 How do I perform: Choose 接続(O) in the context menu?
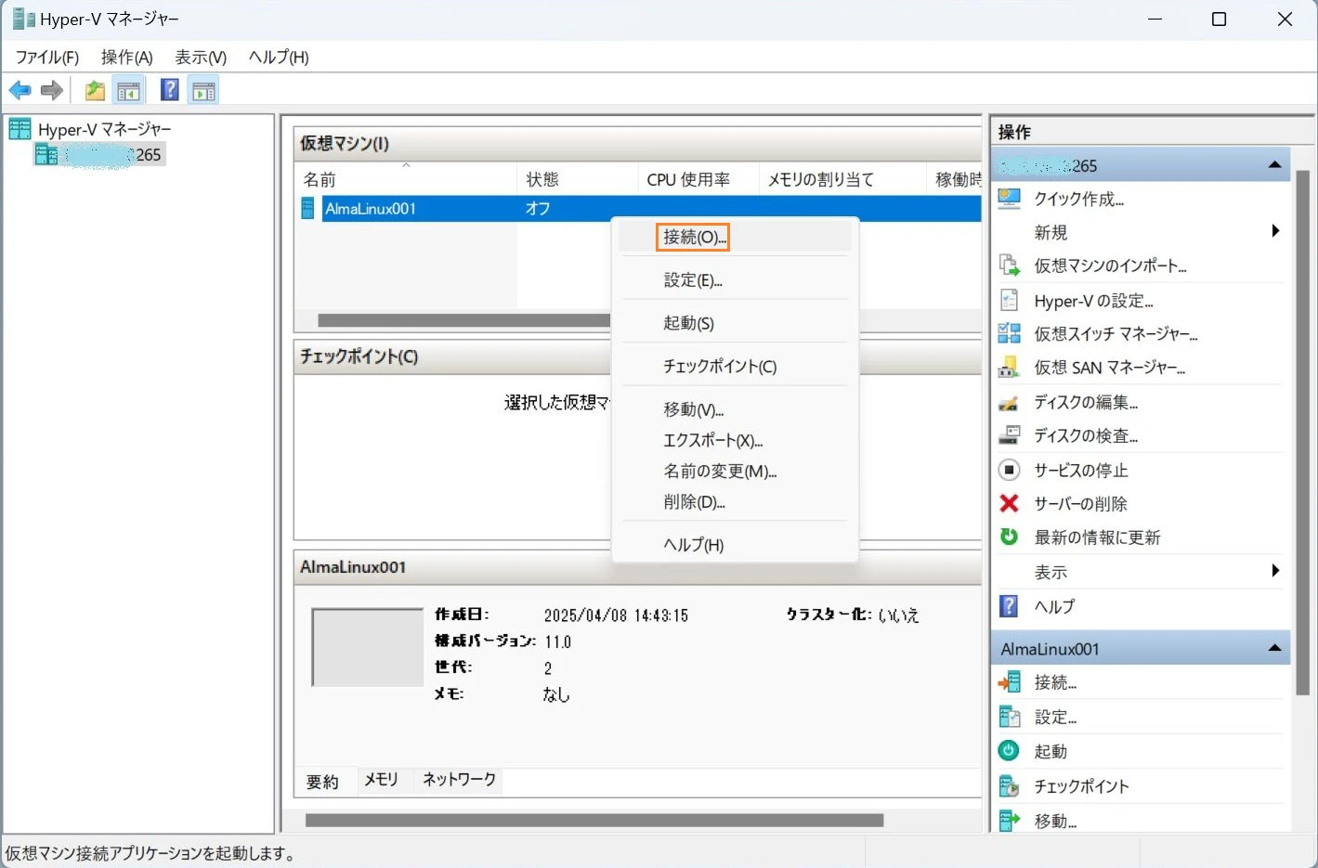pos(693,237)
